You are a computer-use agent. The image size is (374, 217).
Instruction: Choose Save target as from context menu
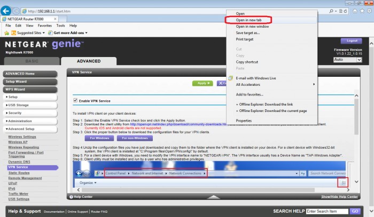click(272, 33)
